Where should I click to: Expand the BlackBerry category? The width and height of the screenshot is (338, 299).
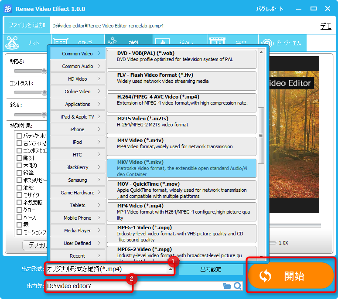click(78, 167)
